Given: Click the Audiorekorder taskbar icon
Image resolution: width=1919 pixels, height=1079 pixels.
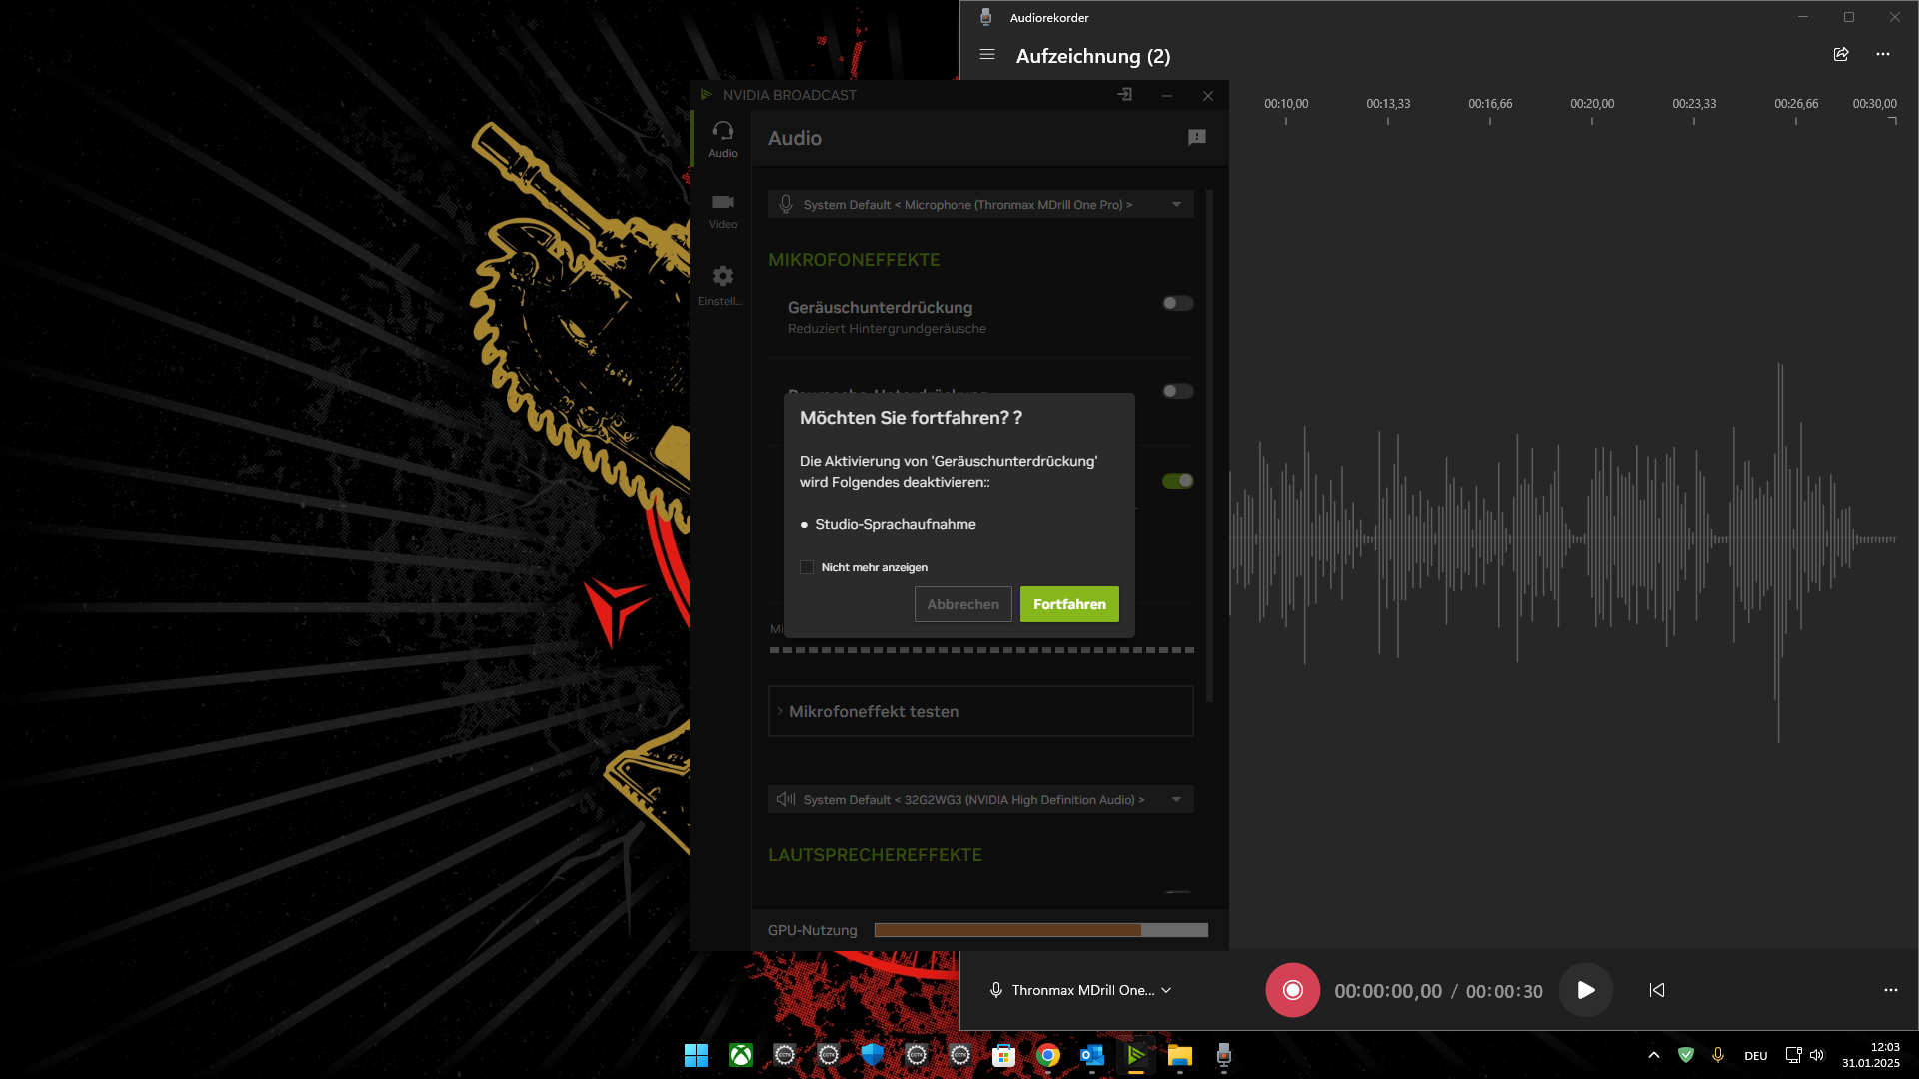Looking at the screenshot, I should coord(1223,1055).
